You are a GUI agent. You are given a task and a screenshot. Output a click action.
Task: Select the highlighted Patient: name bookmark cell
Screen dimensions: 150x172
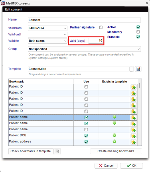point(41,118)
